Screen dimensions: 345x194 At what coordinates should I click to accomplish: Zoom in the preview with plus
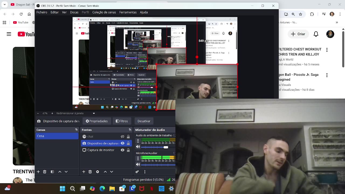52,113
